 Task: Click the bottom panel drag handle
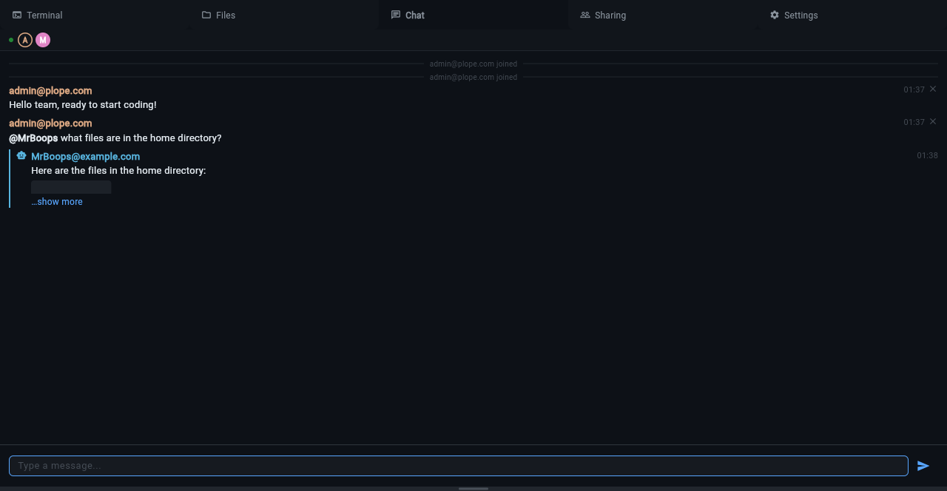[x=473, y=488]
